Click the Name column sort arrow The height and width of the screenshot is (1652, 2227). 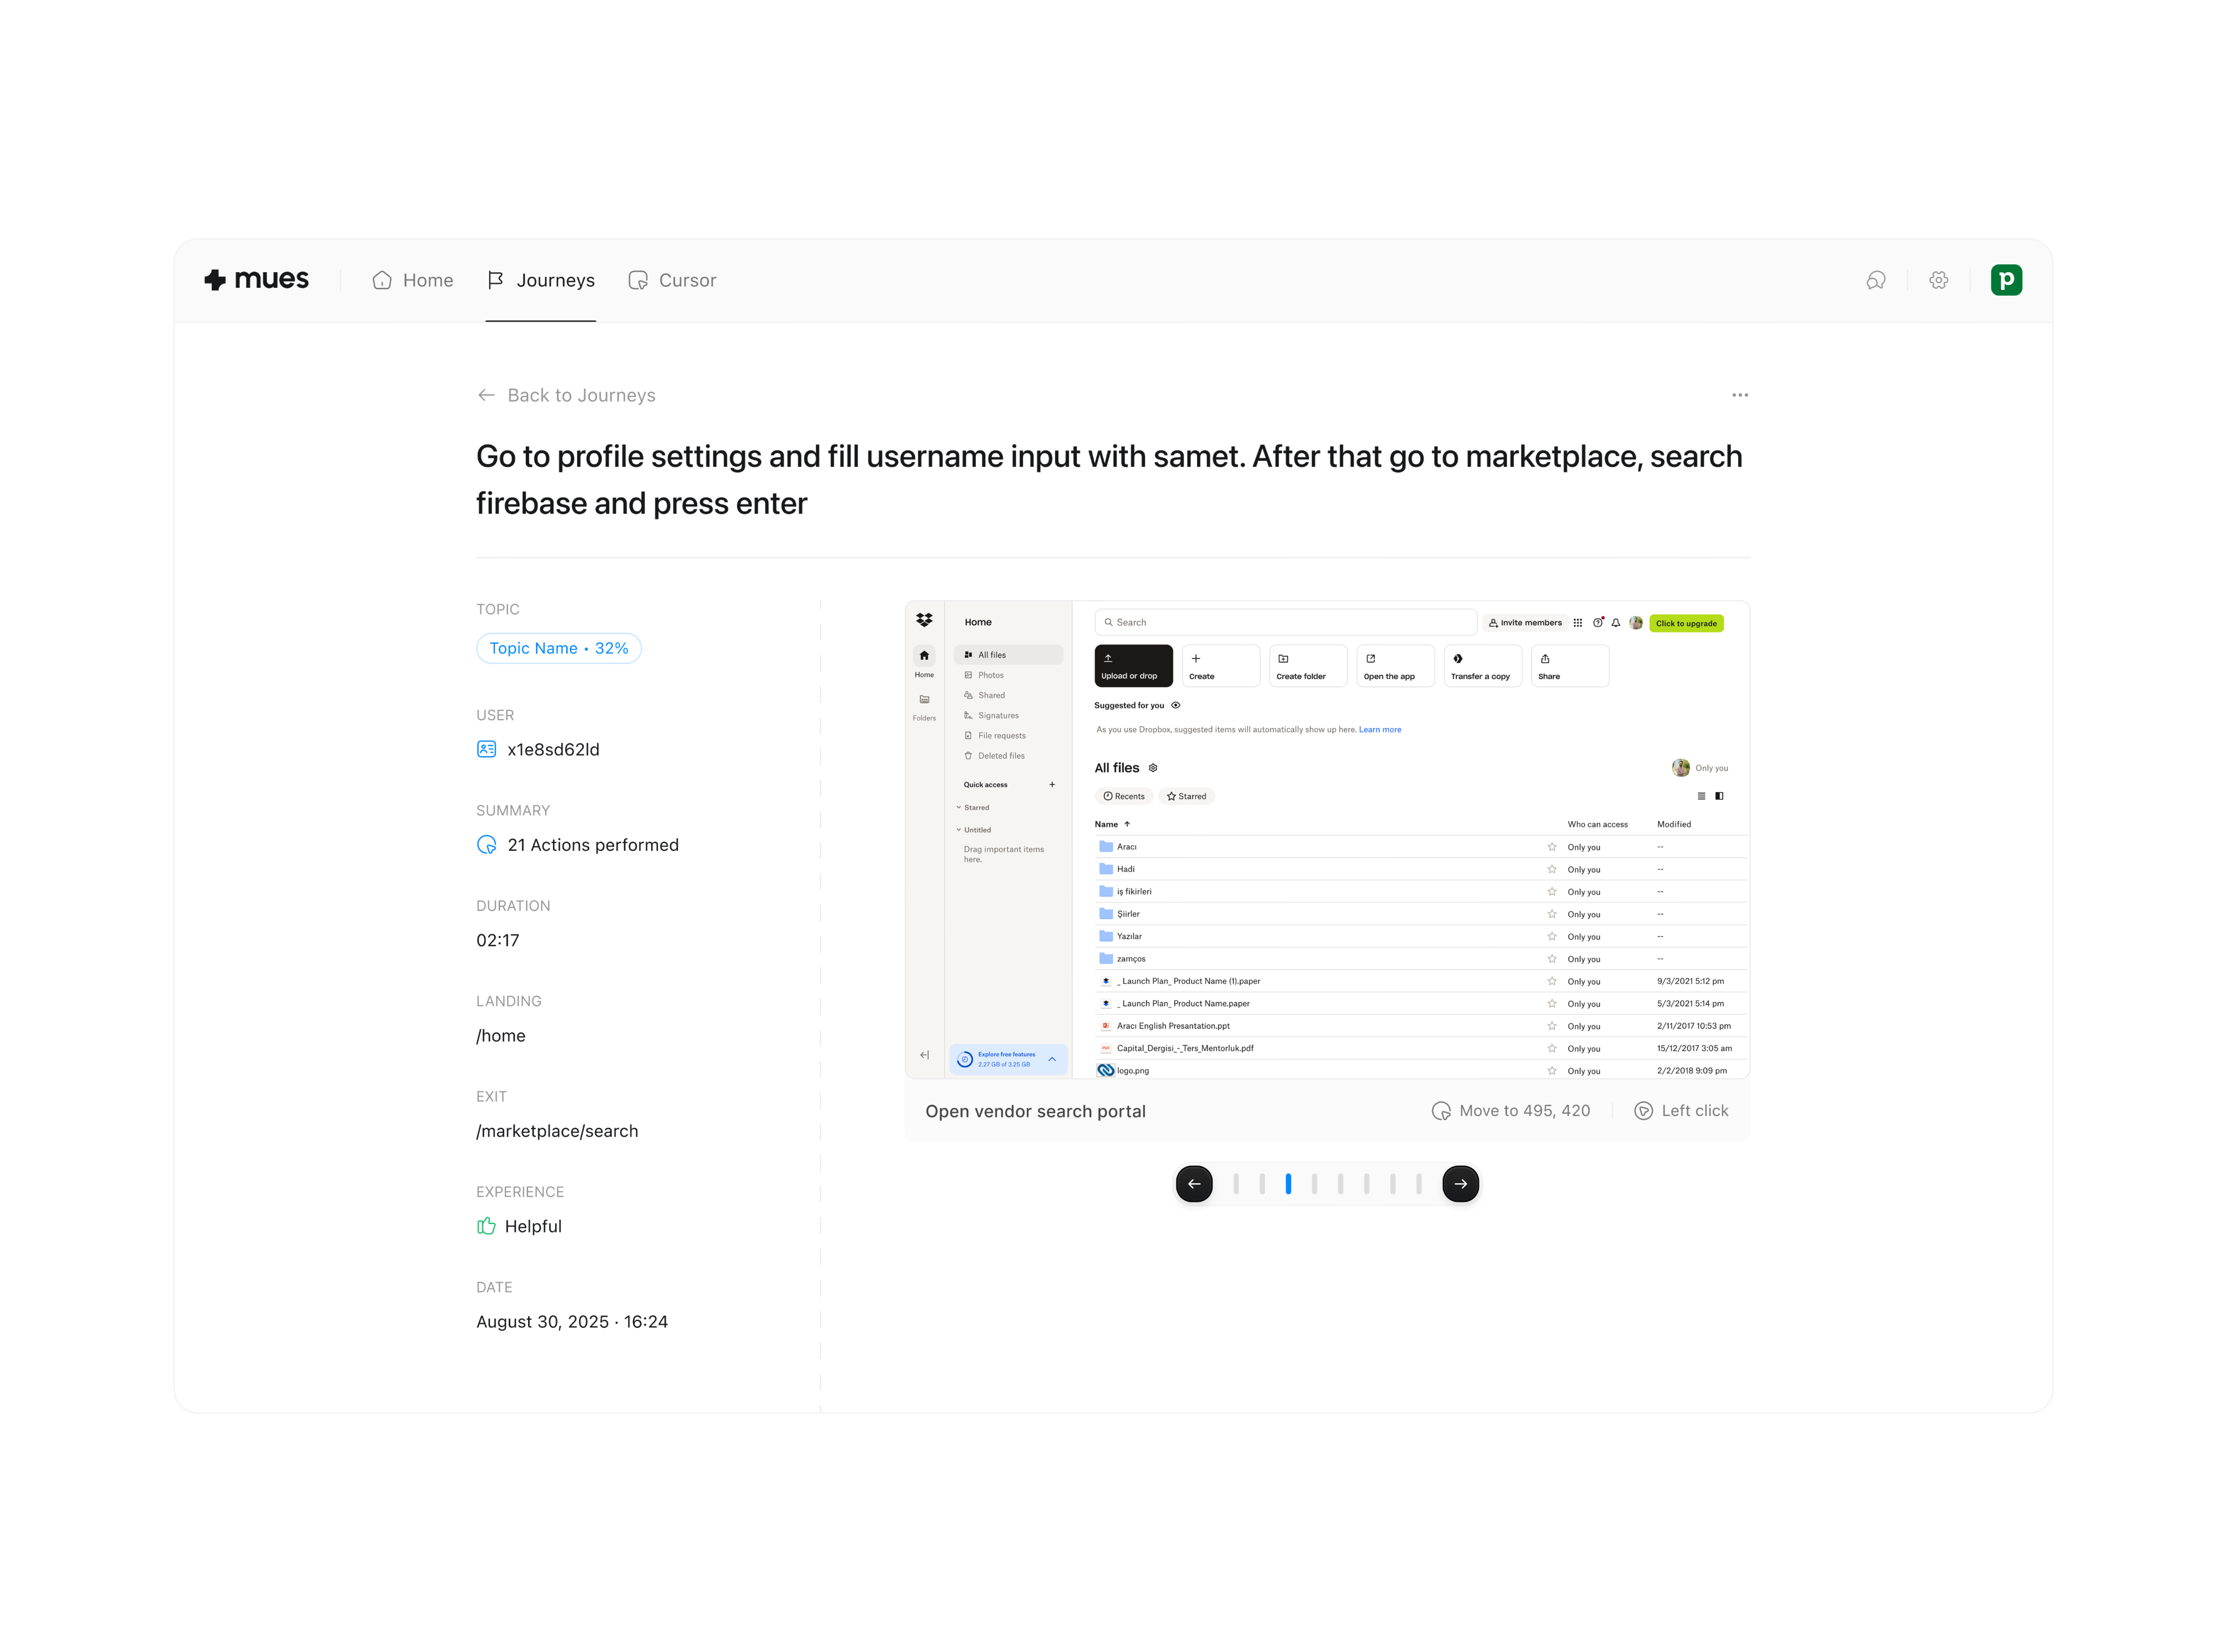coord(1127,824)
